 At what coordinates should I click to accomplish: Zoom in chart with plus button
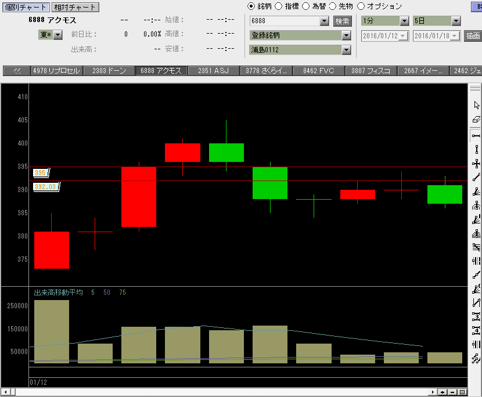[443, 392]
